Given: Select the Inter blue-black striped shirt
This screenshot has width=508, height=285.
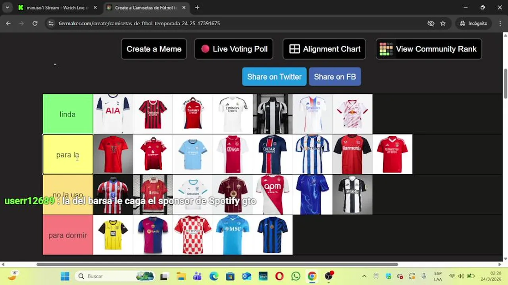Looking at the screenshot, I should click(273, 235).
